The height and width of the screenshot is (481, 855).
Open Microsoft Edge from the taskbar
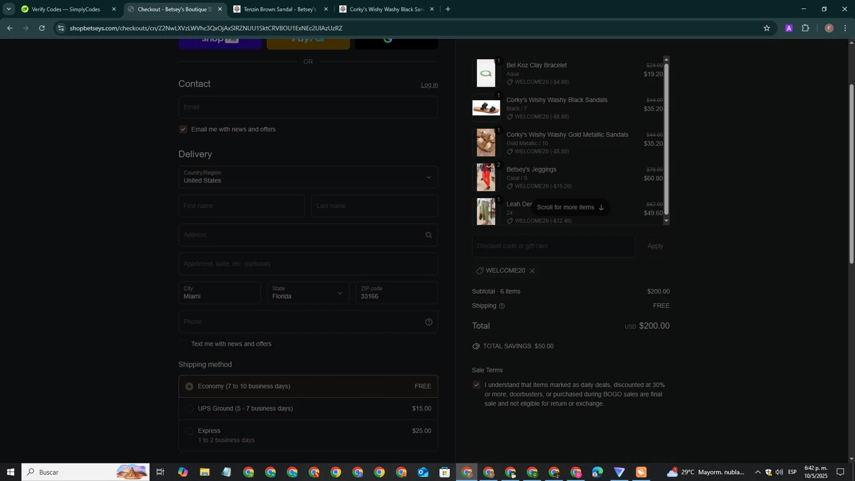(597, 472)
